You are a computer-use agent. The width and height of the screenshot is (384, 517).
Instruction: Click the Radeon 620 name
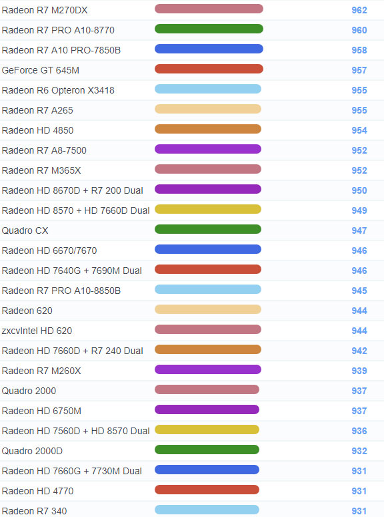pos(27,311)
